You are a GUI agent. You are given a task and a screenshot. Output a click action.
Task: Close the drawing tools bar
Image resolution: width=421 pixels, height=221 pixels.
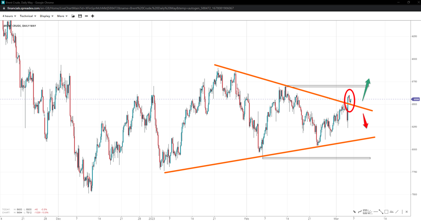407,212
